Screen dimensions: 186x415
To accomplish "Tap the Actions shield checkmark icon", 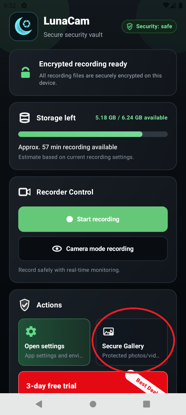I will [x=24, y=305].
